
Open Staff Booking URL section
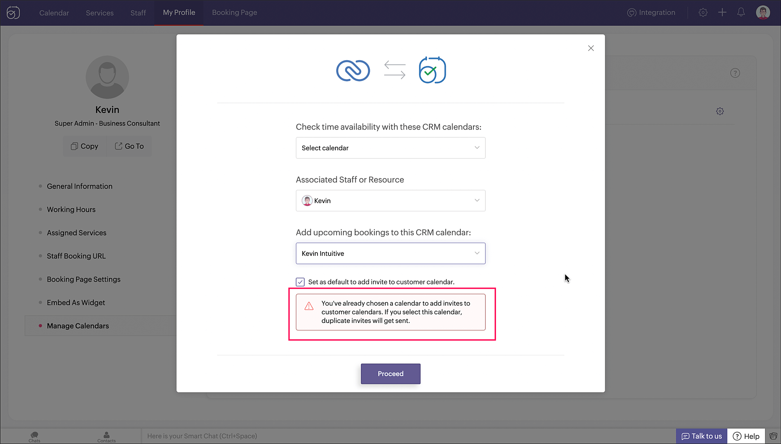coord(76,256)
